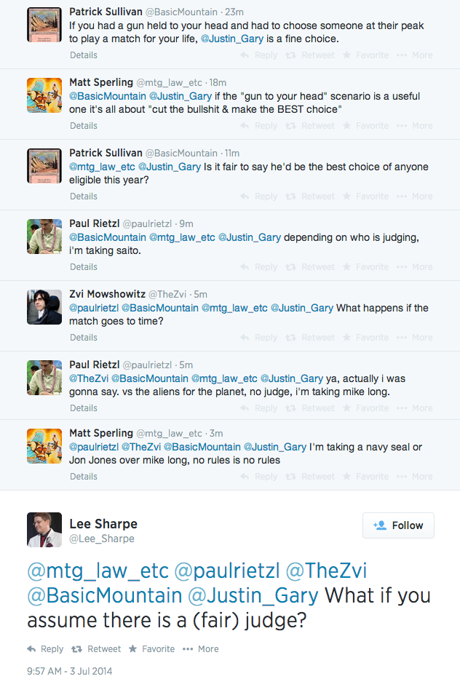Follow Lee Sharpe
The width and height of the screenshot is (460, 679).
click(398, 525)
